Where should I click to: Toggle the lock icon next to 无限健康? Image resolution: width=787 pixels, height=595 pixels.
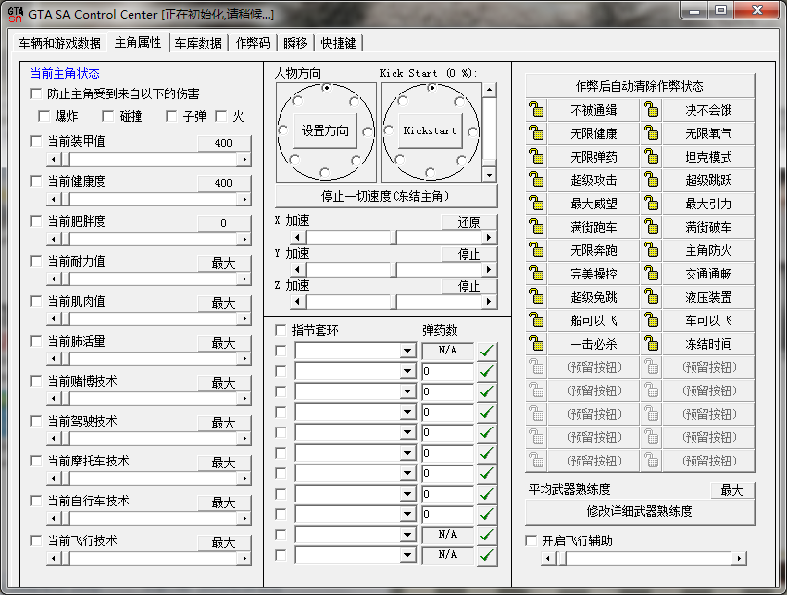tap(537, 133)
